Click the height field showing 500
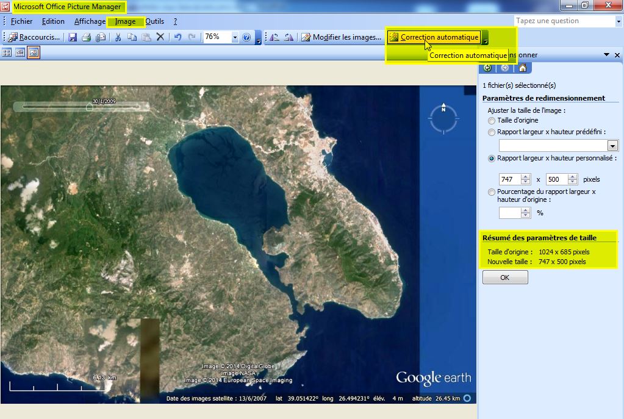The image size is (624, 419). tap(557, 179)
